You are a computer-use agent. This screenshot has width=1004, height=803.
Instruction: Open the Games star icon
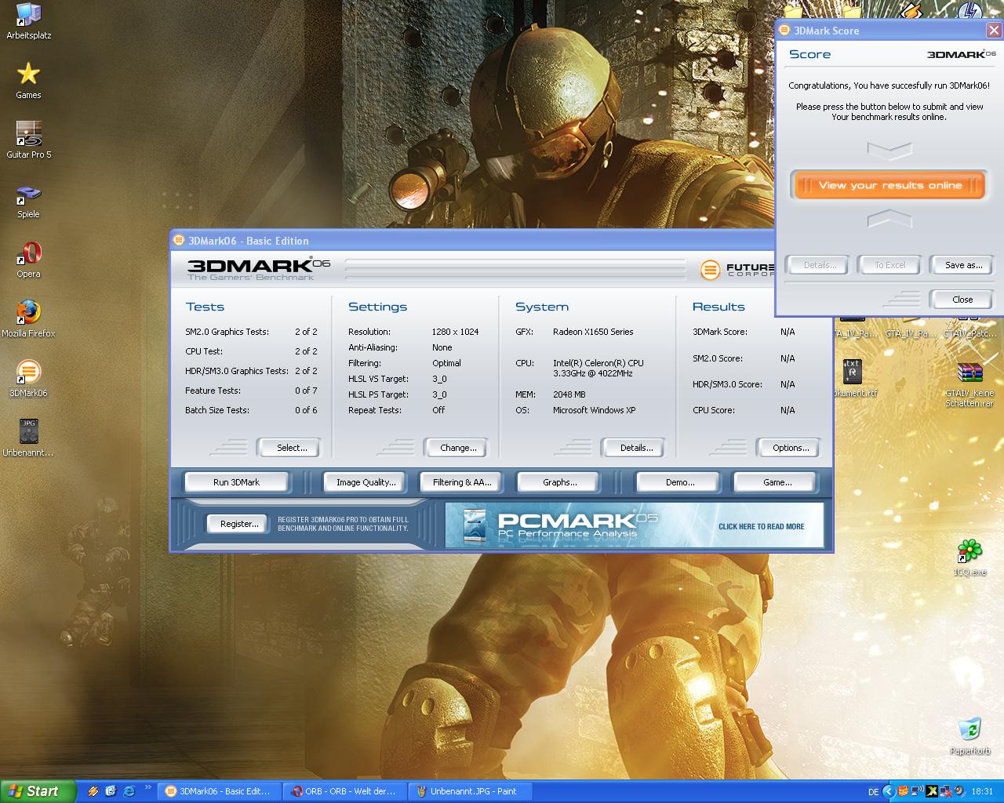28,75
